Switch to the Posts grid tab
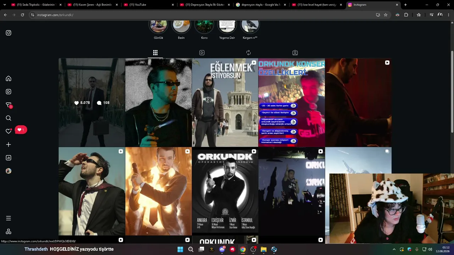454x255 pixels. click(155, 53)
